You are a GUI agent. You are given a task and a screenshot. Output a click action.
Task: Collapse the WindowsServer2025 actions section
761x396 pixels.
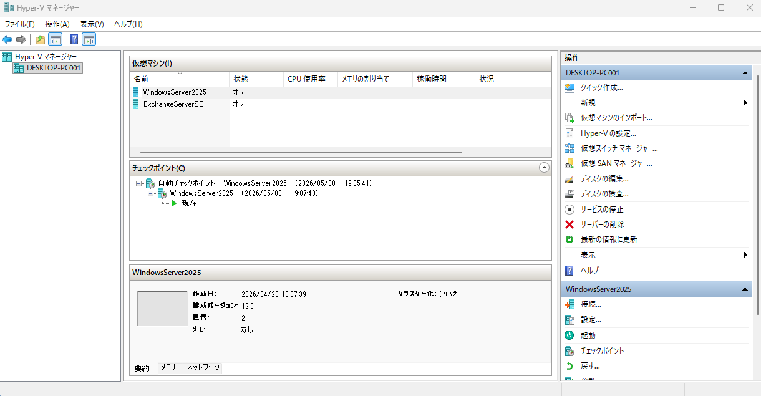pyautogui.click(x=745, y=289)
